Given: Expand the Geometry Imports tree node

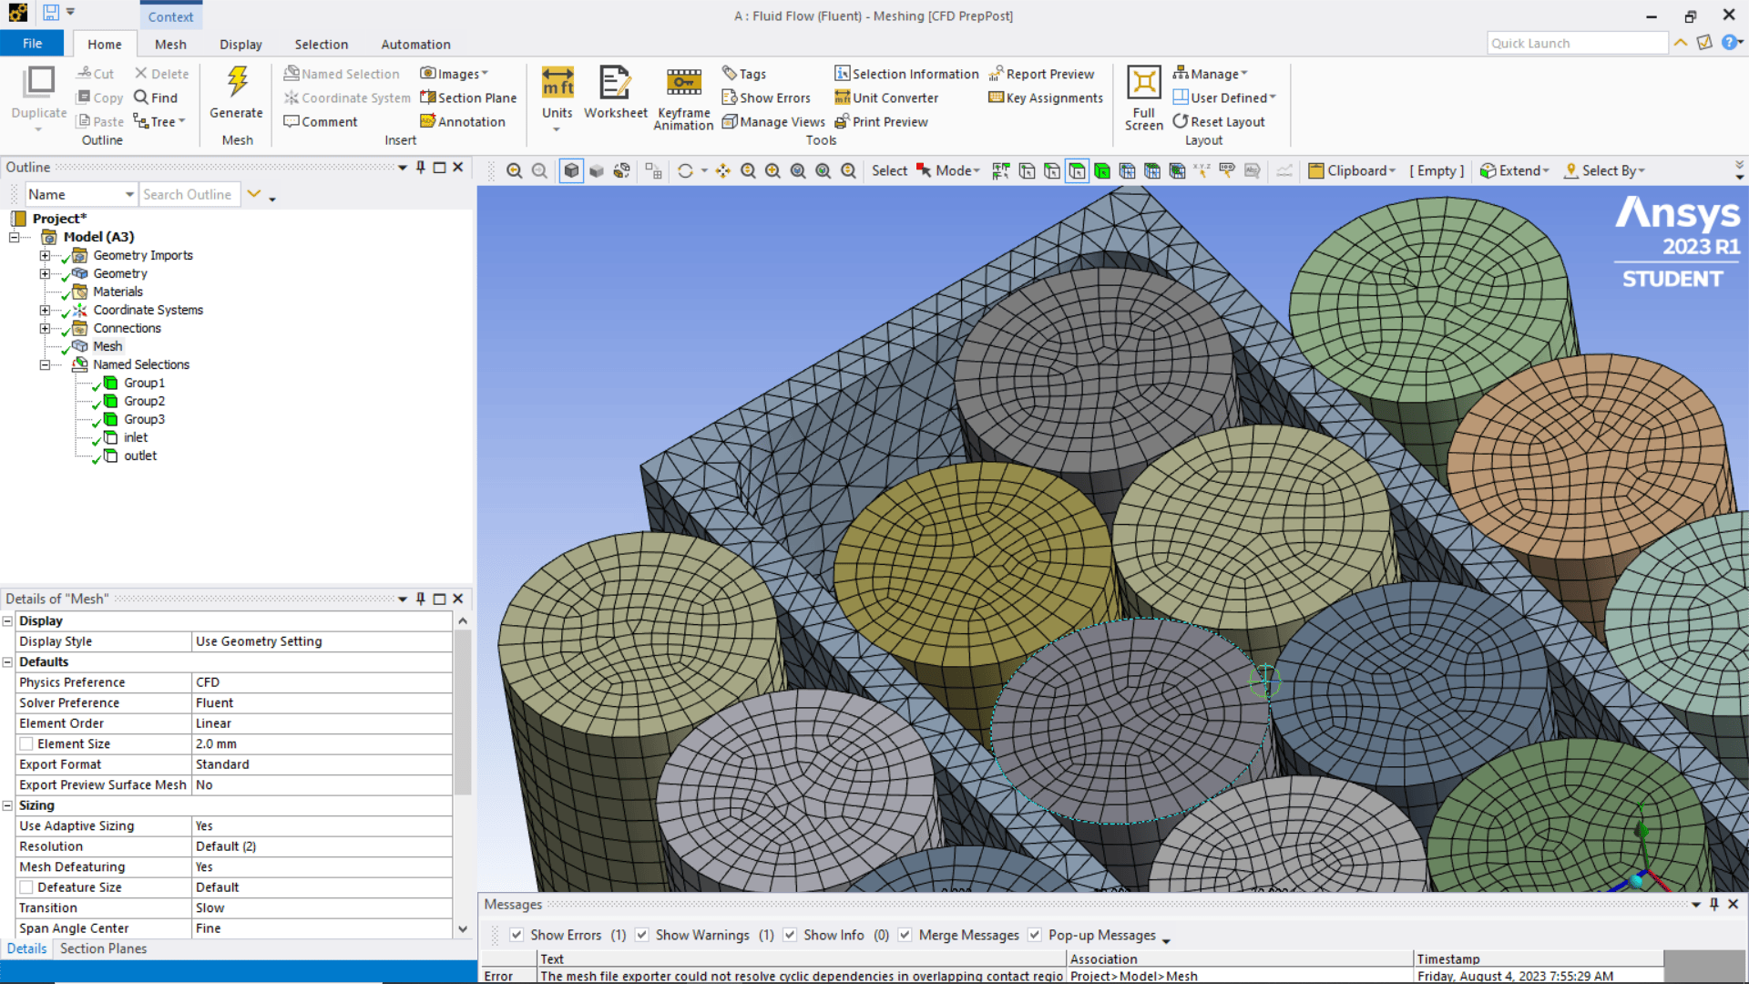Looking at the screenshot, I should click(44, 255).
